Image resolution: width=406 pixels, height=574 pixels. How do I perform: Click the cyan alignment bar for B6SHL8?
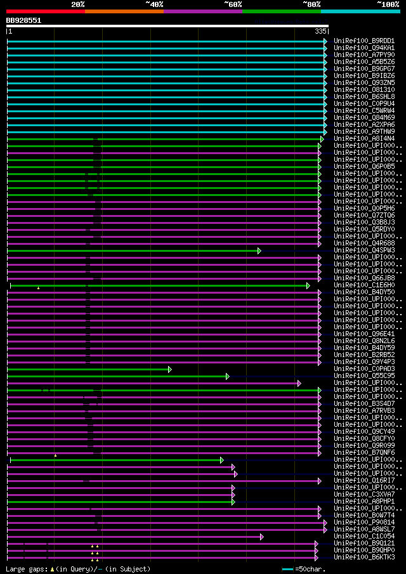(x=166, y=97)
